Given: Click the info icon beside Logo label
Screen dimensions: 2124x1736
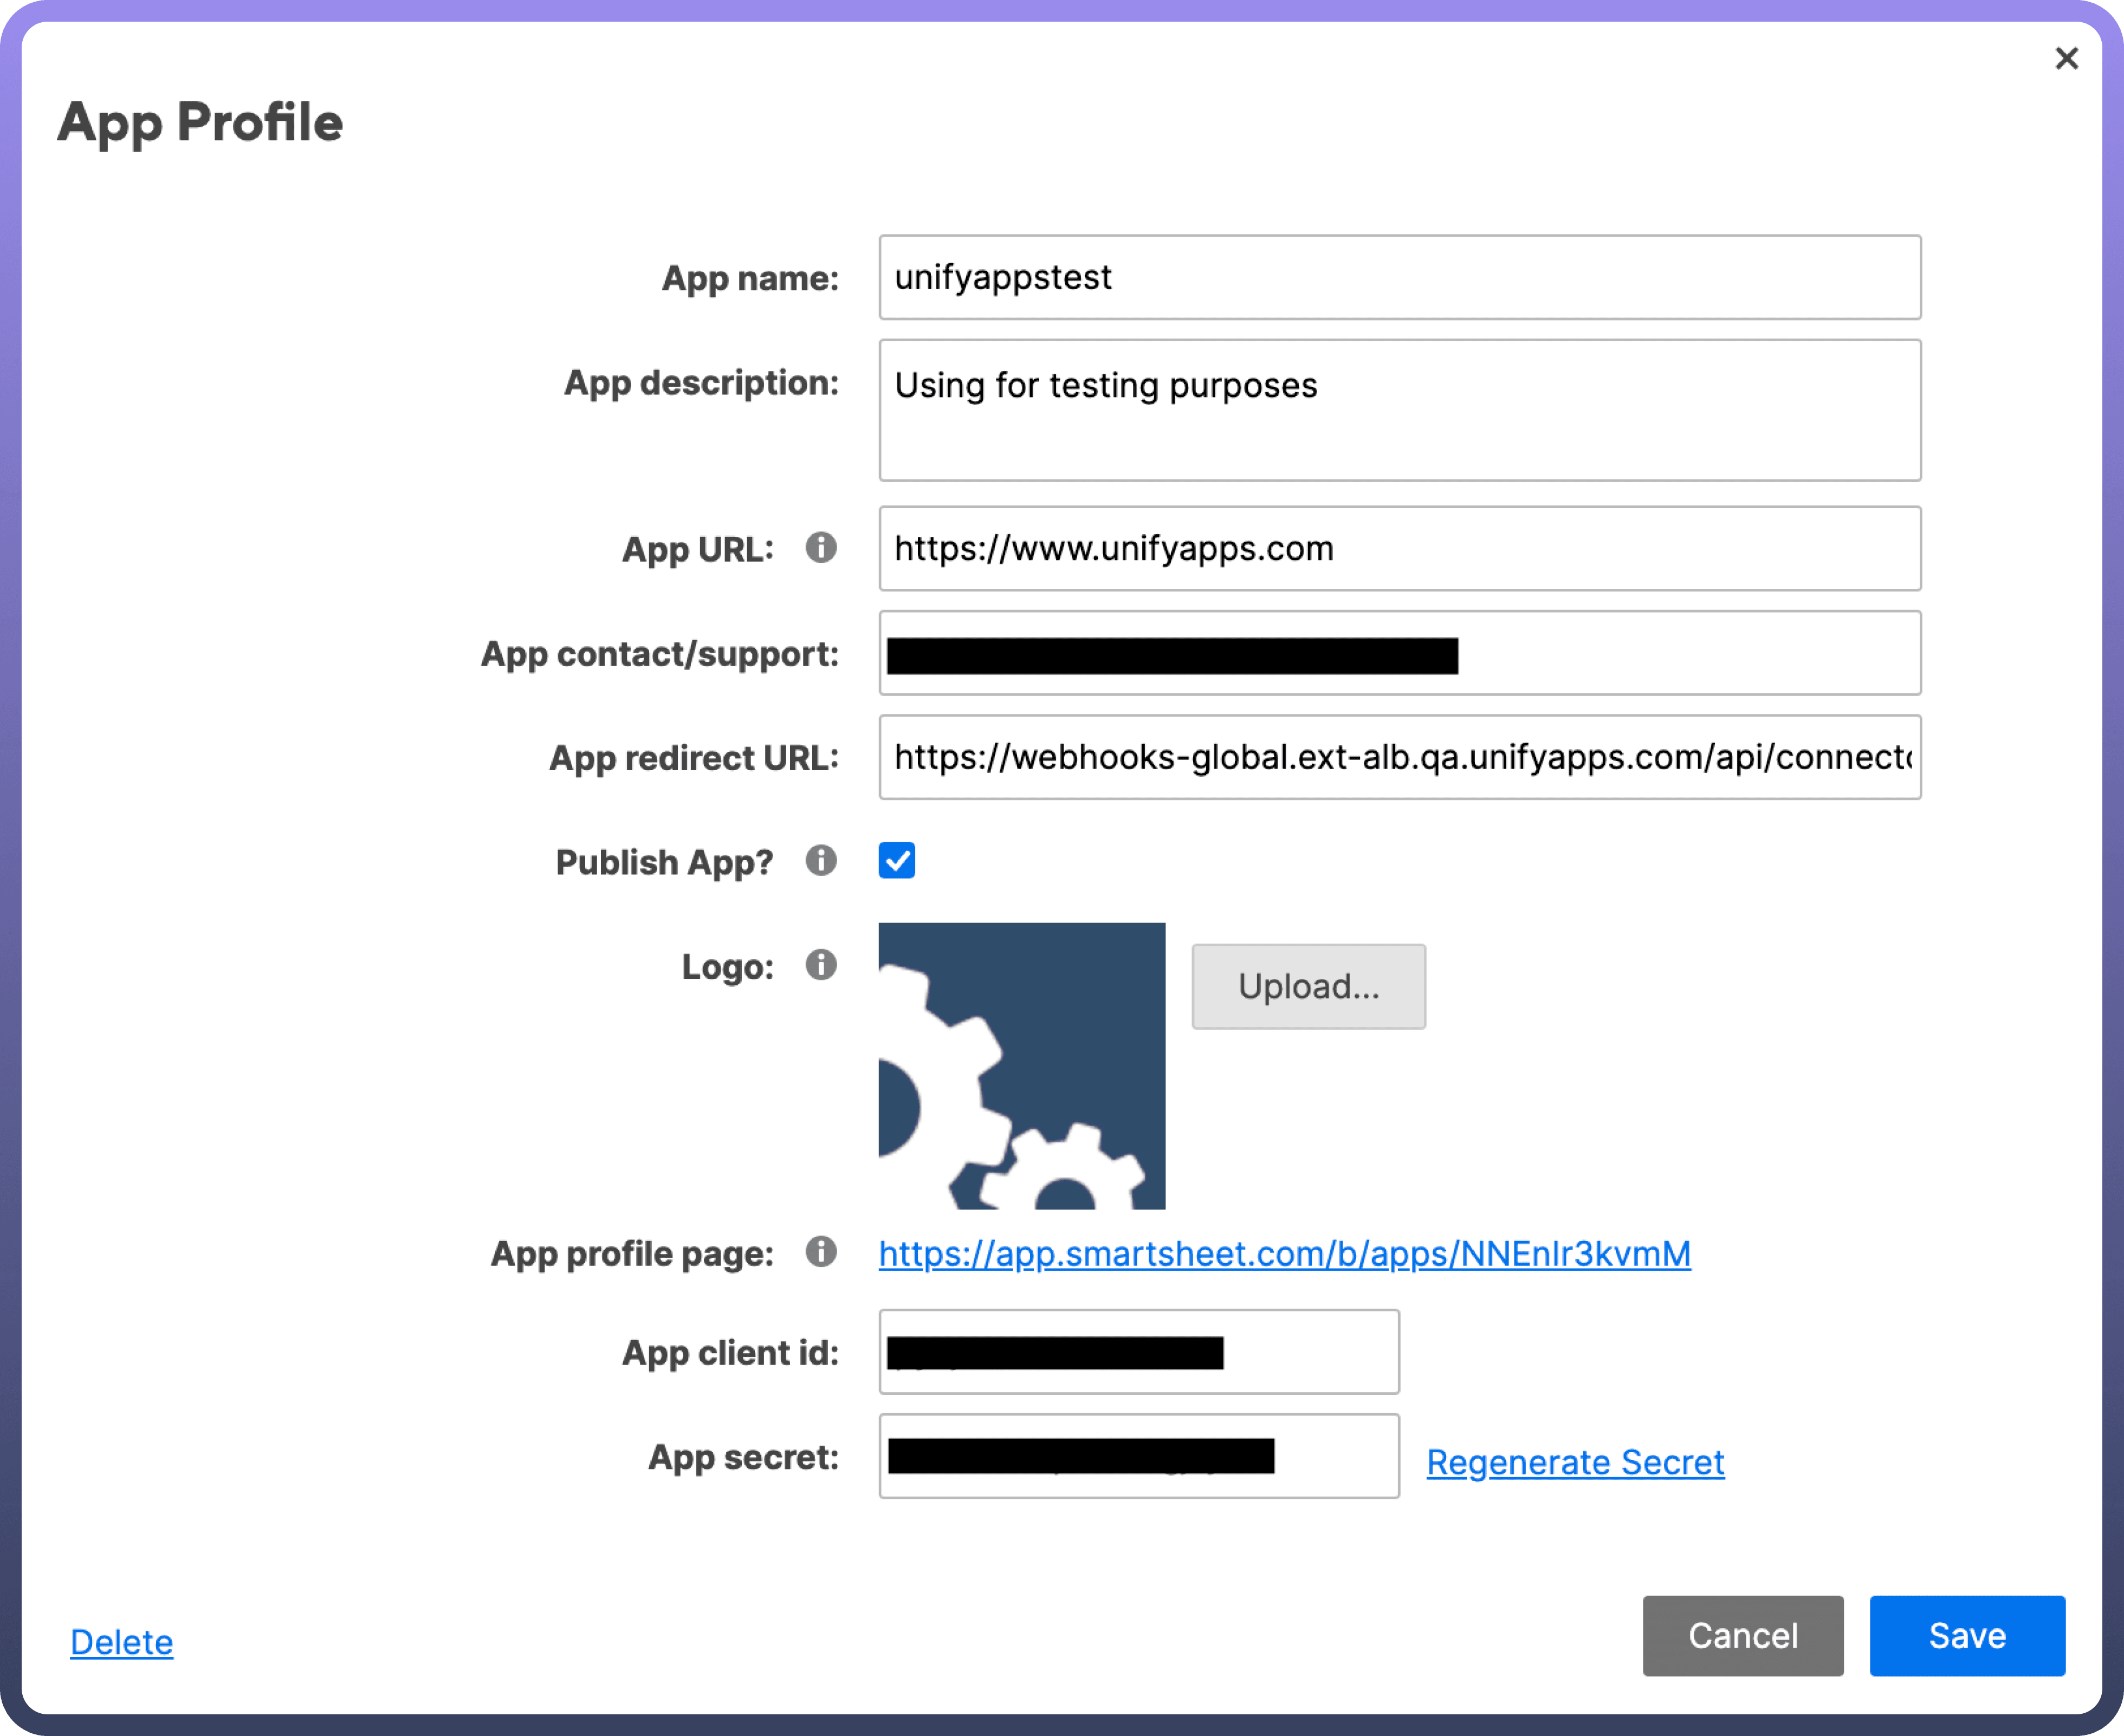Looking at the screenshot, I should (x=820, y=965).
